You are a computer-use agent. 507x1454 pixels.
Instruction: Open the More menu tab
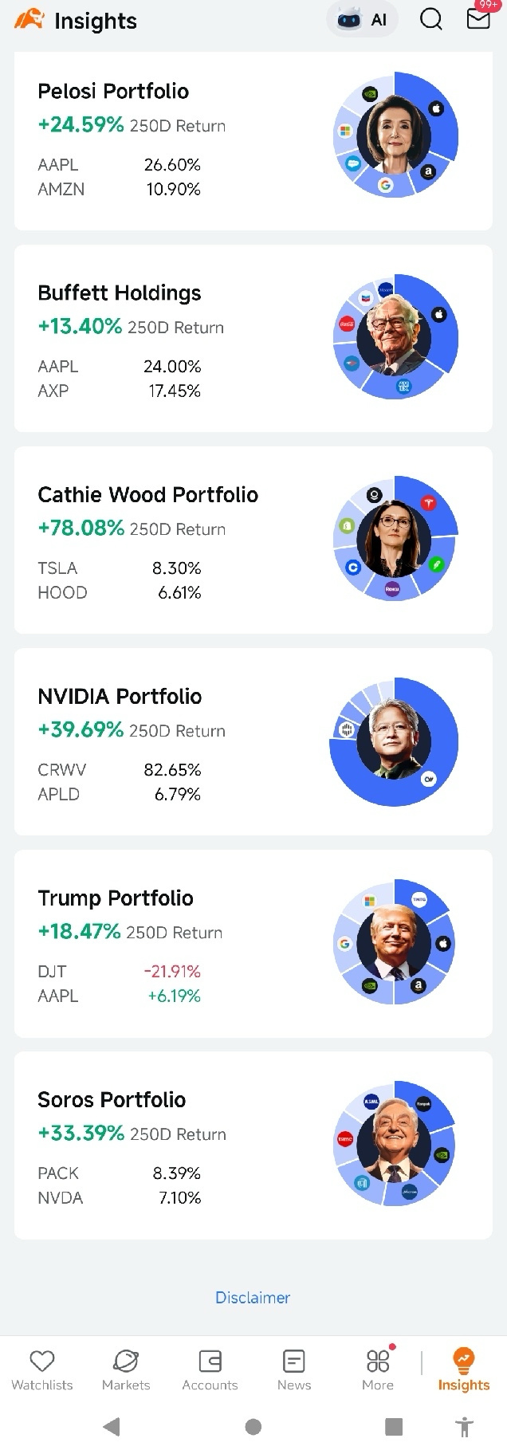coord(378,1370)
